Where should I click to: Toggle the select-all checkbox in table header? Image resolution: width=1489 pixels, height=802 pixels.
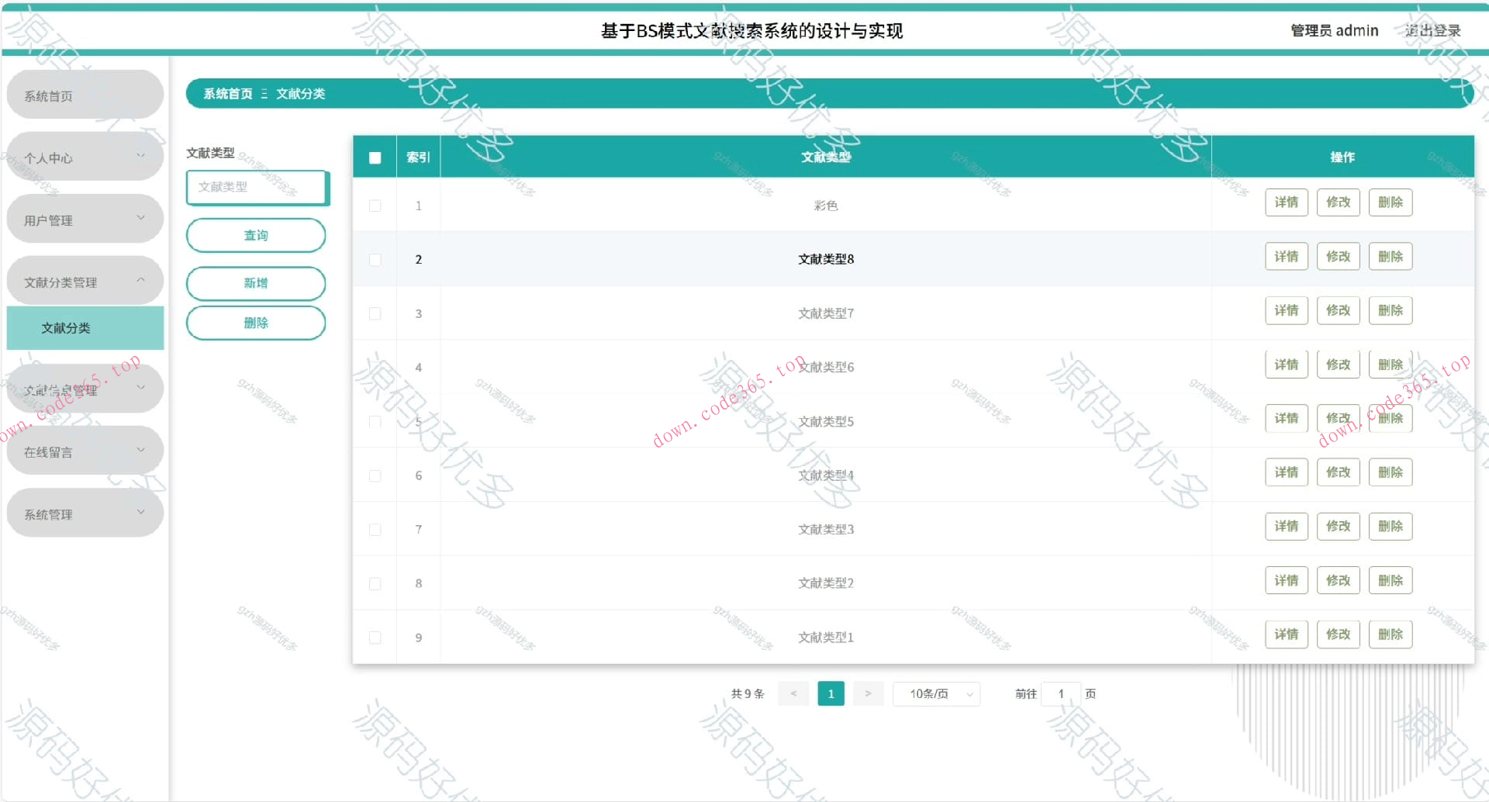point(375,157)
